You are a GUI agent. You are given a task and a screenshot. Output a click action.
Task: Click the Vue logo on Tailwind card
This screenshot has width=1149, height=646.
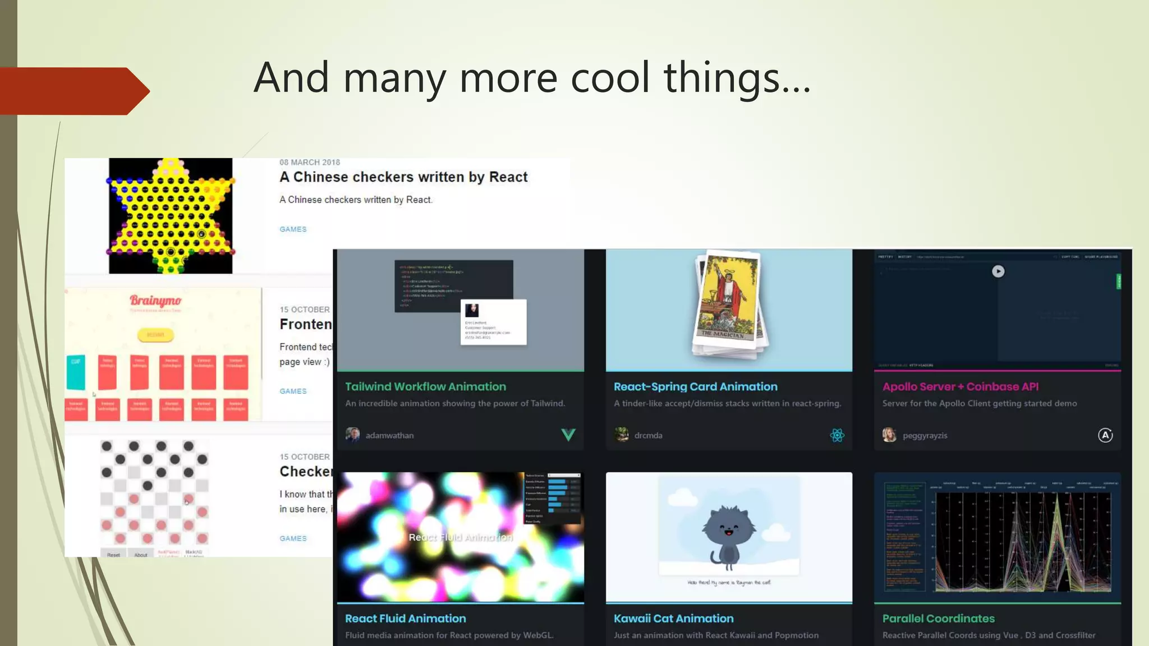568,435
